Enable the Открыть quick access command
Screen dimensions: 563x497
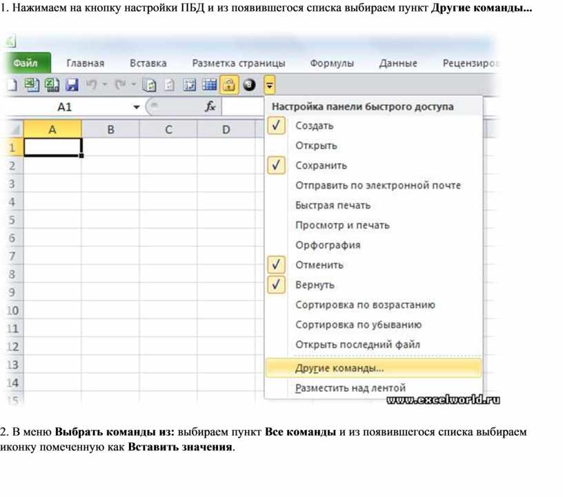(373, 146)
